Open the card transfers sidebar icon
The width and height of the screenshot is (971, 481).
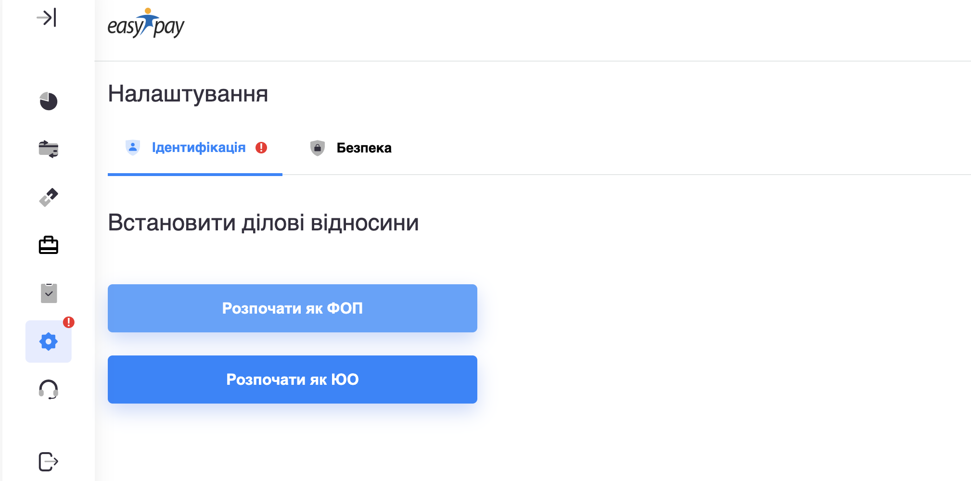coord(48,149)
